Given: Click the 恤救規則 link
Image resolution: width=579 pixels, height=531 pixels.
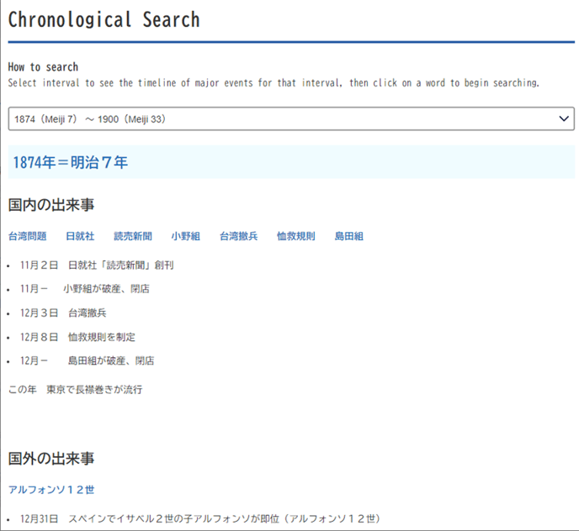Looking at the screenshot, I should pyautogui.click(x=296, y=236).
